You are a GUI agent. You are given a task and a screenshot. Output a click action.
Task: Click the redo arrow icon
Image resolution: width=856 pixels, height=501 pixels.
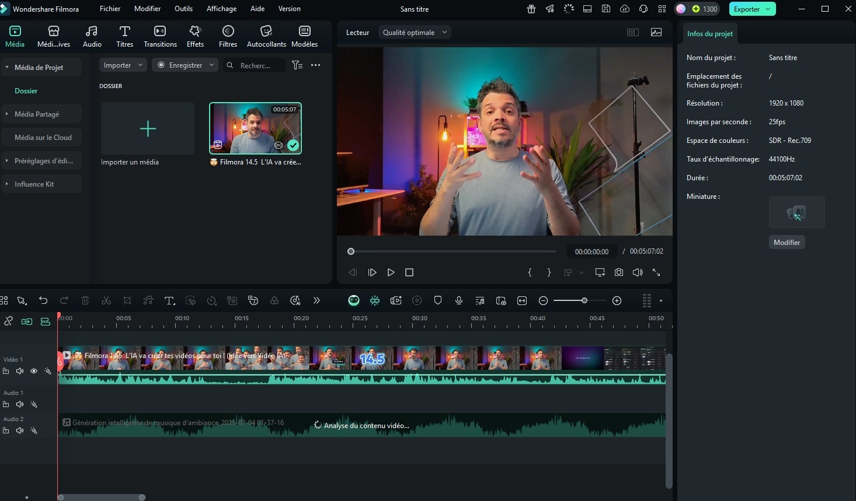[64, 300]
